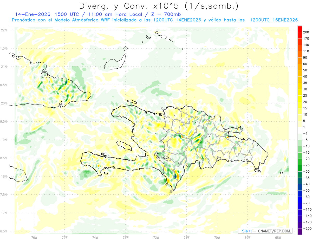Click the '6.5N' latitude label
Image resolution: width=312 pixels, height=241 pixels.
coord(3,231)
